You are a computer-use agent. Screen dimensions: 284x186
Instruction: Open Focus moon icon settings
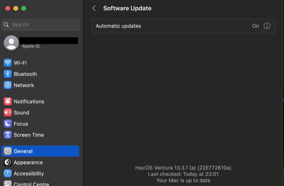click(x=8, y=124)
